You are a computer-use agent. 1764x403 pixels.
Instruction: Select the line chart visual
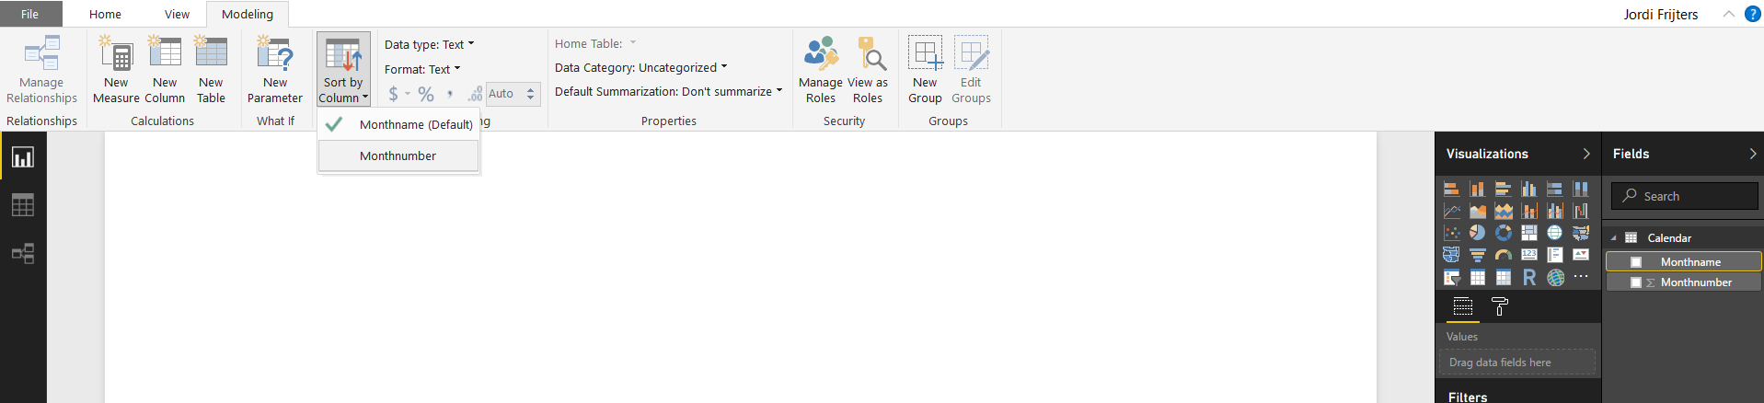tap(1451, 211)
